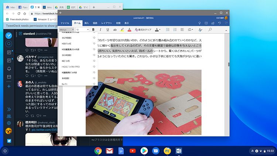Open the launcher circle on the shelf
277x156 pixels.
tap(5, 151)
